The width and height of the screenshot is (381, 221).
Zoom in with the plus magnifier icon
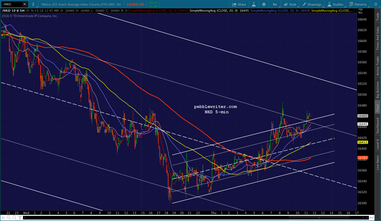(x=9, y=218)
